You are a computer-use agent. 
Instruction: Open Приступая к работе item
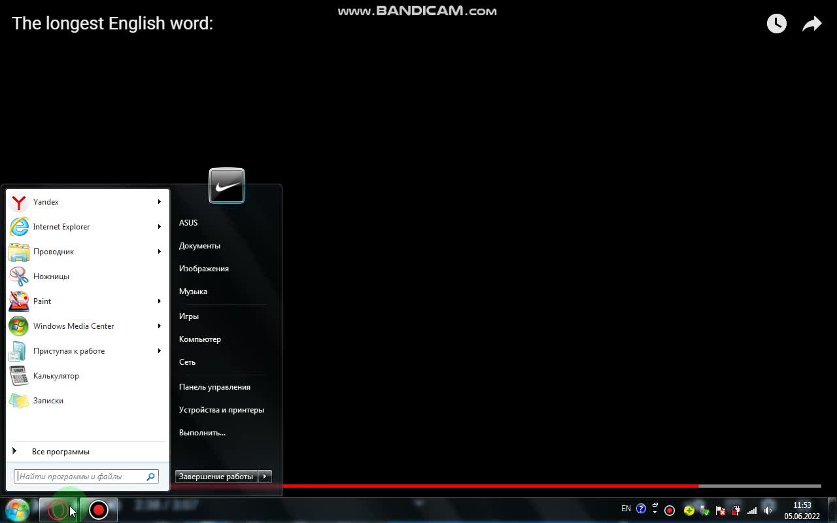point(88,351)
